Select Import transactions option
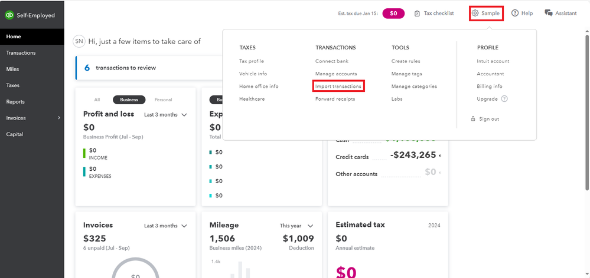 click(x=338, y=87)
